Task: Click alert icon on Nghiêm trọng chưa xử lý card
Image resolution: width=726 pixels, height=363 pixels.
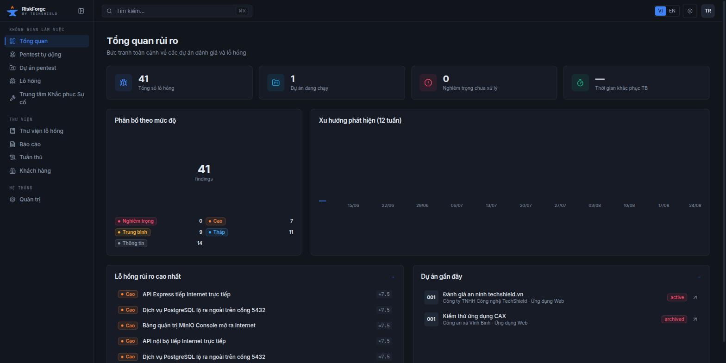Action: 428,82
